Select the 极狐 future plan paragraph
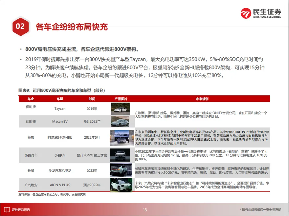Viewport: 289px width, 216px height. (x=202, y=137)
